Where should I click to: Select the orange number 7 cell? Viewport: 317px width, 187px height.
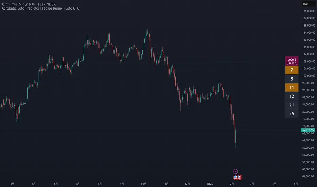291,70
